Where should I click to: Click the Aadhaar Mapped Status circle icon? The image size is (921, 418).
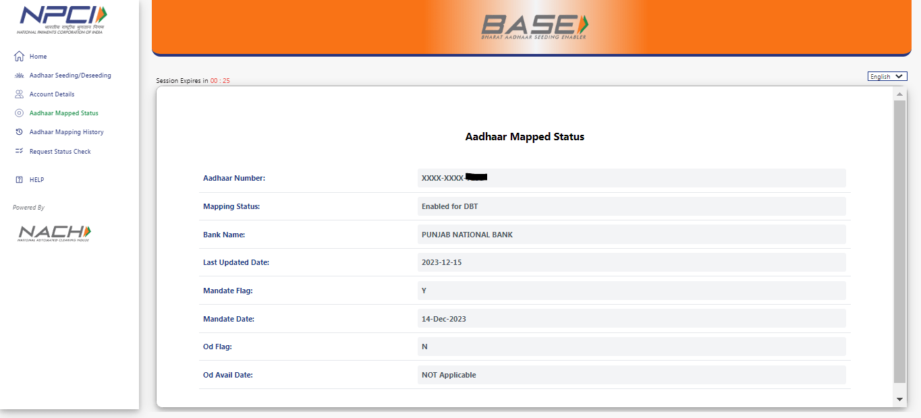(19, 113)
